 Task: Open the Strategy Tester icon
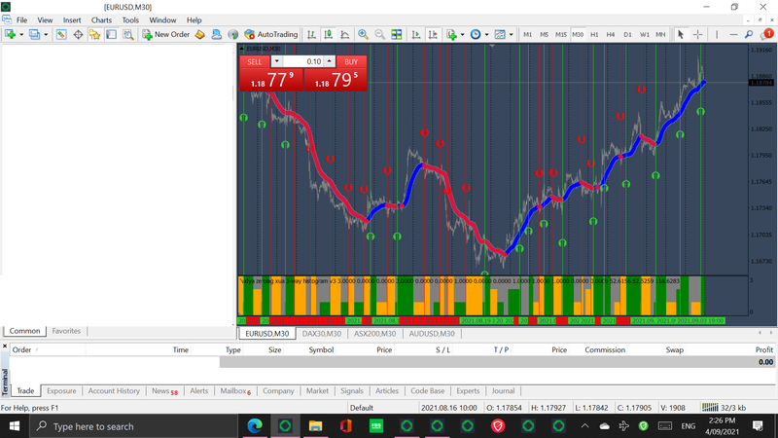tap(128, 34)
